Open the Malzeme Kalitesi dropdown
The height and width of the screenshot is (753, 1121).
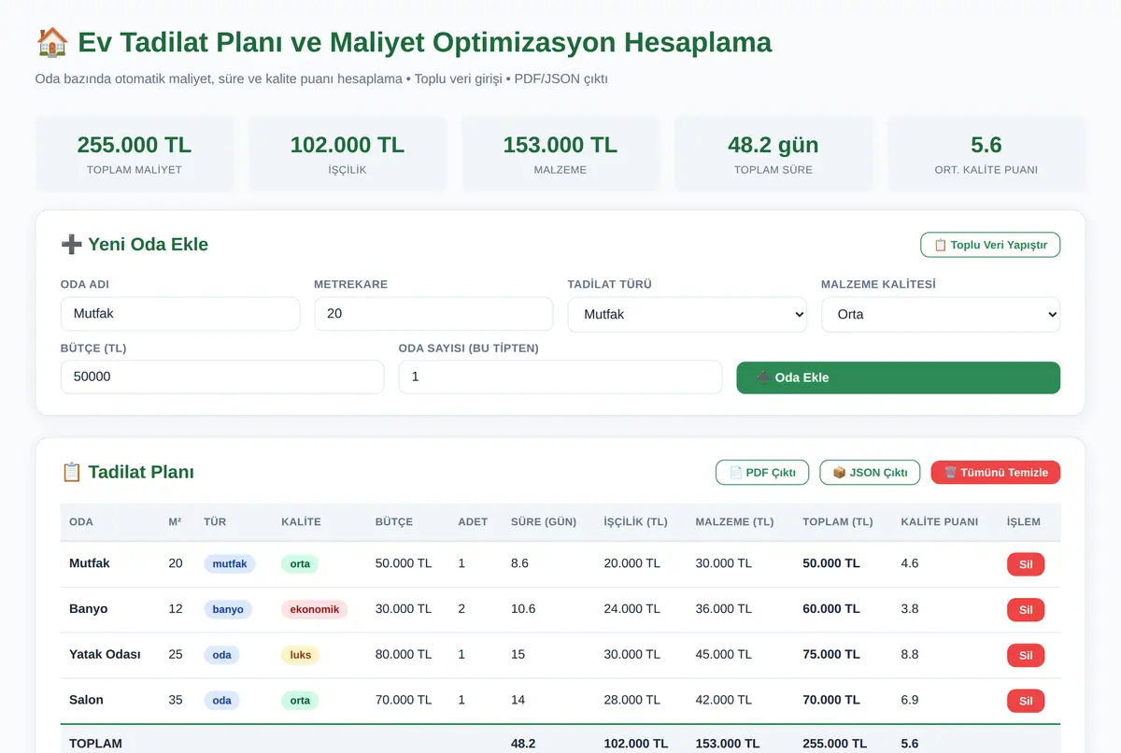[x=941, y=314]
